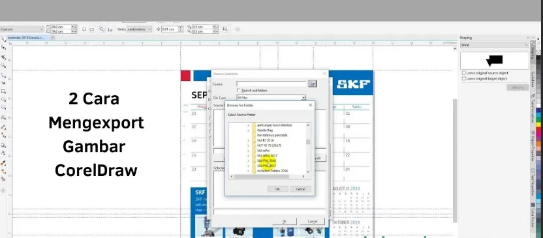The height and width of the screenshot is (238, 543).
Task: Open the File Type All Files dropdown
Action: click(271, 98)
